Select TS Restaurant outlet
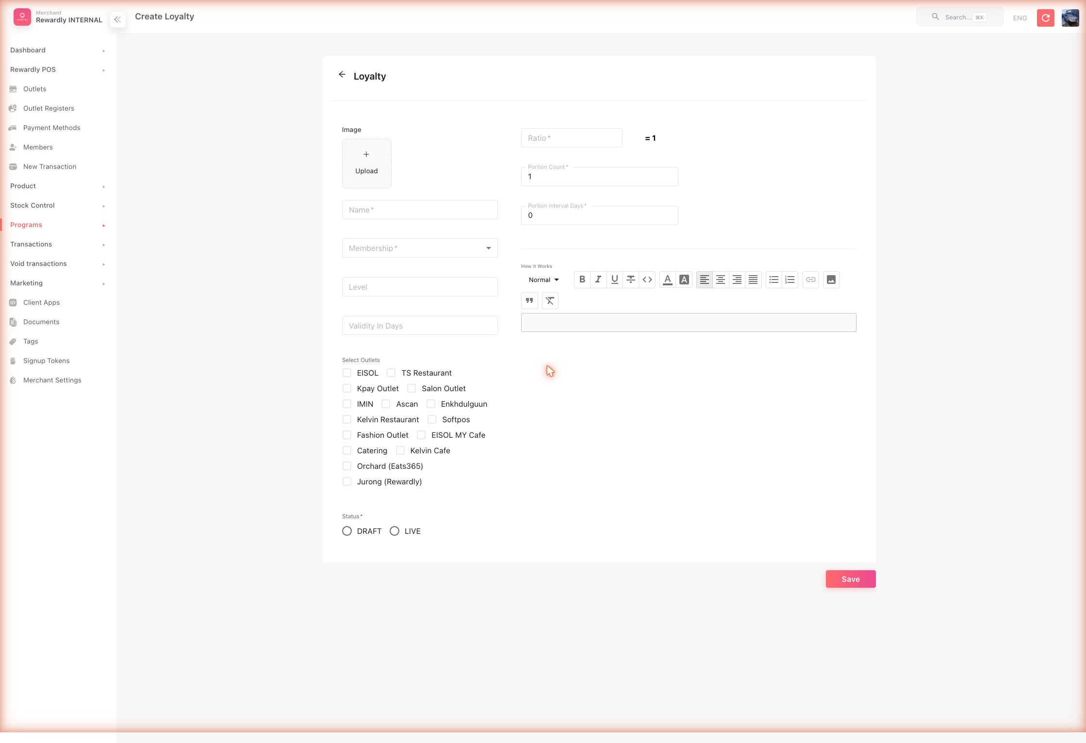This screenshot has height=743, width=1086. point(391,373)
